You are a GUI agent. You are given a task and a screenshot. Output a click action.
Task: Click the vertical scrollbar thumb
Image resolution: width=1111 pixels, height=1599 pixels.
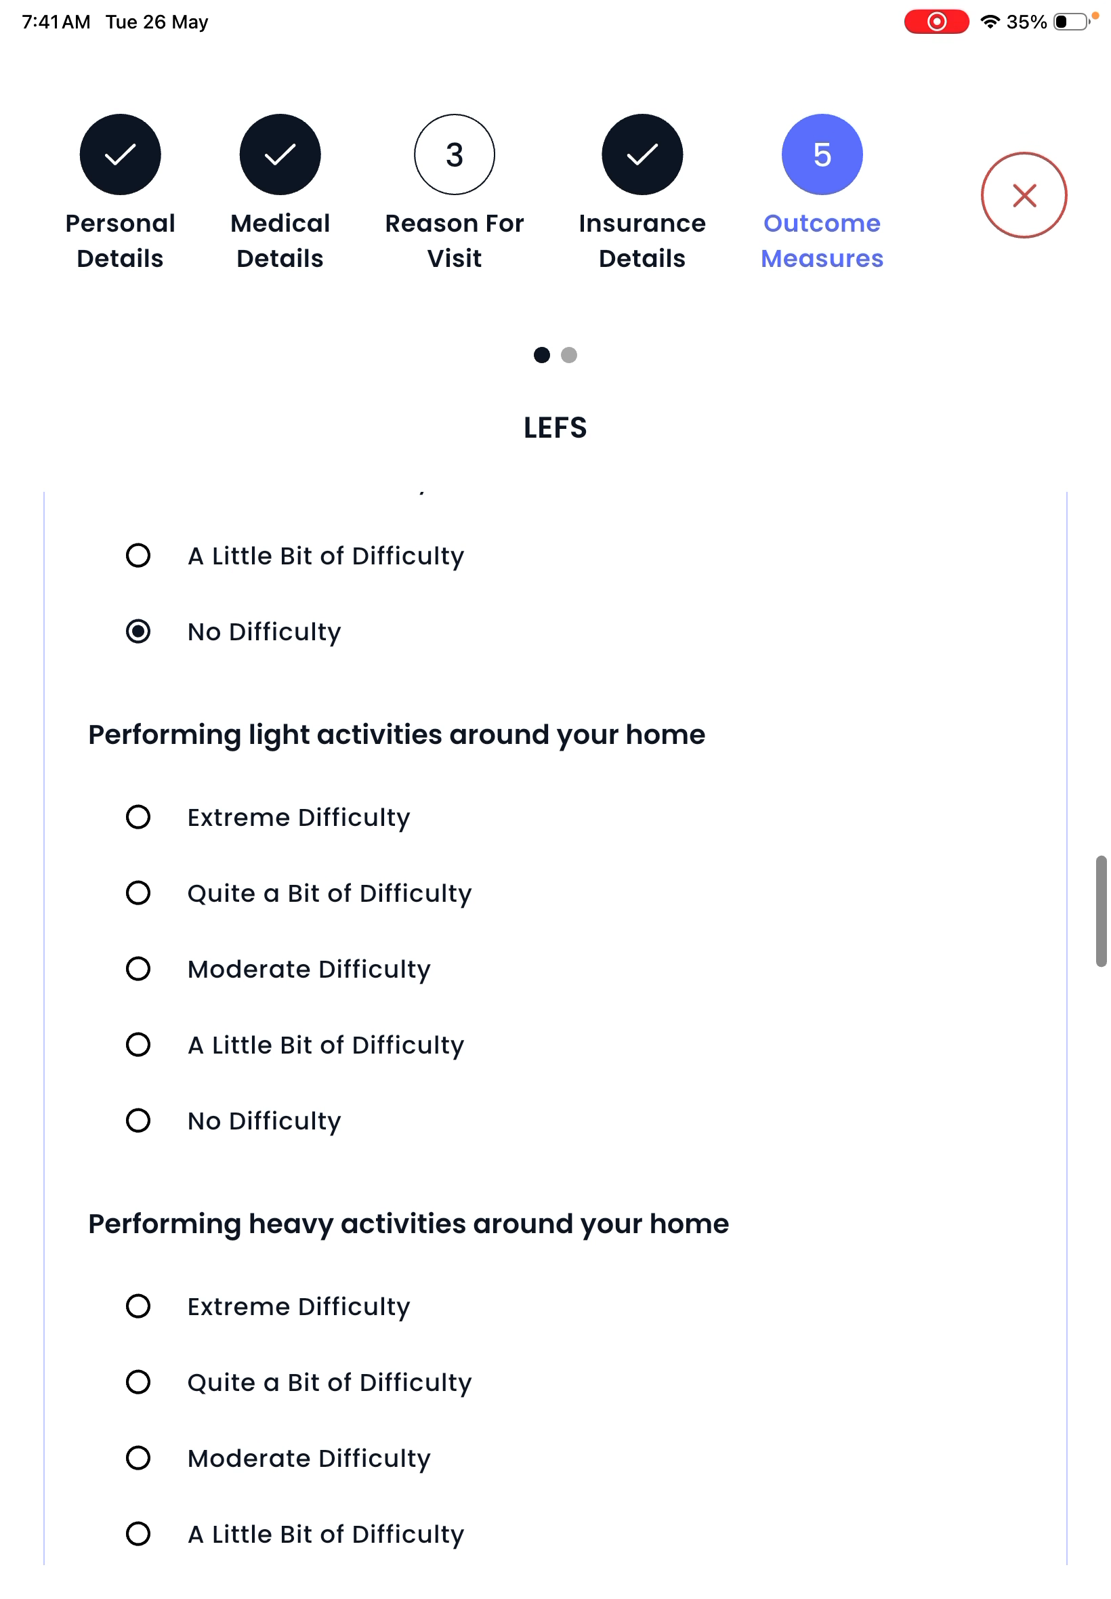[x=1101, y=911]
